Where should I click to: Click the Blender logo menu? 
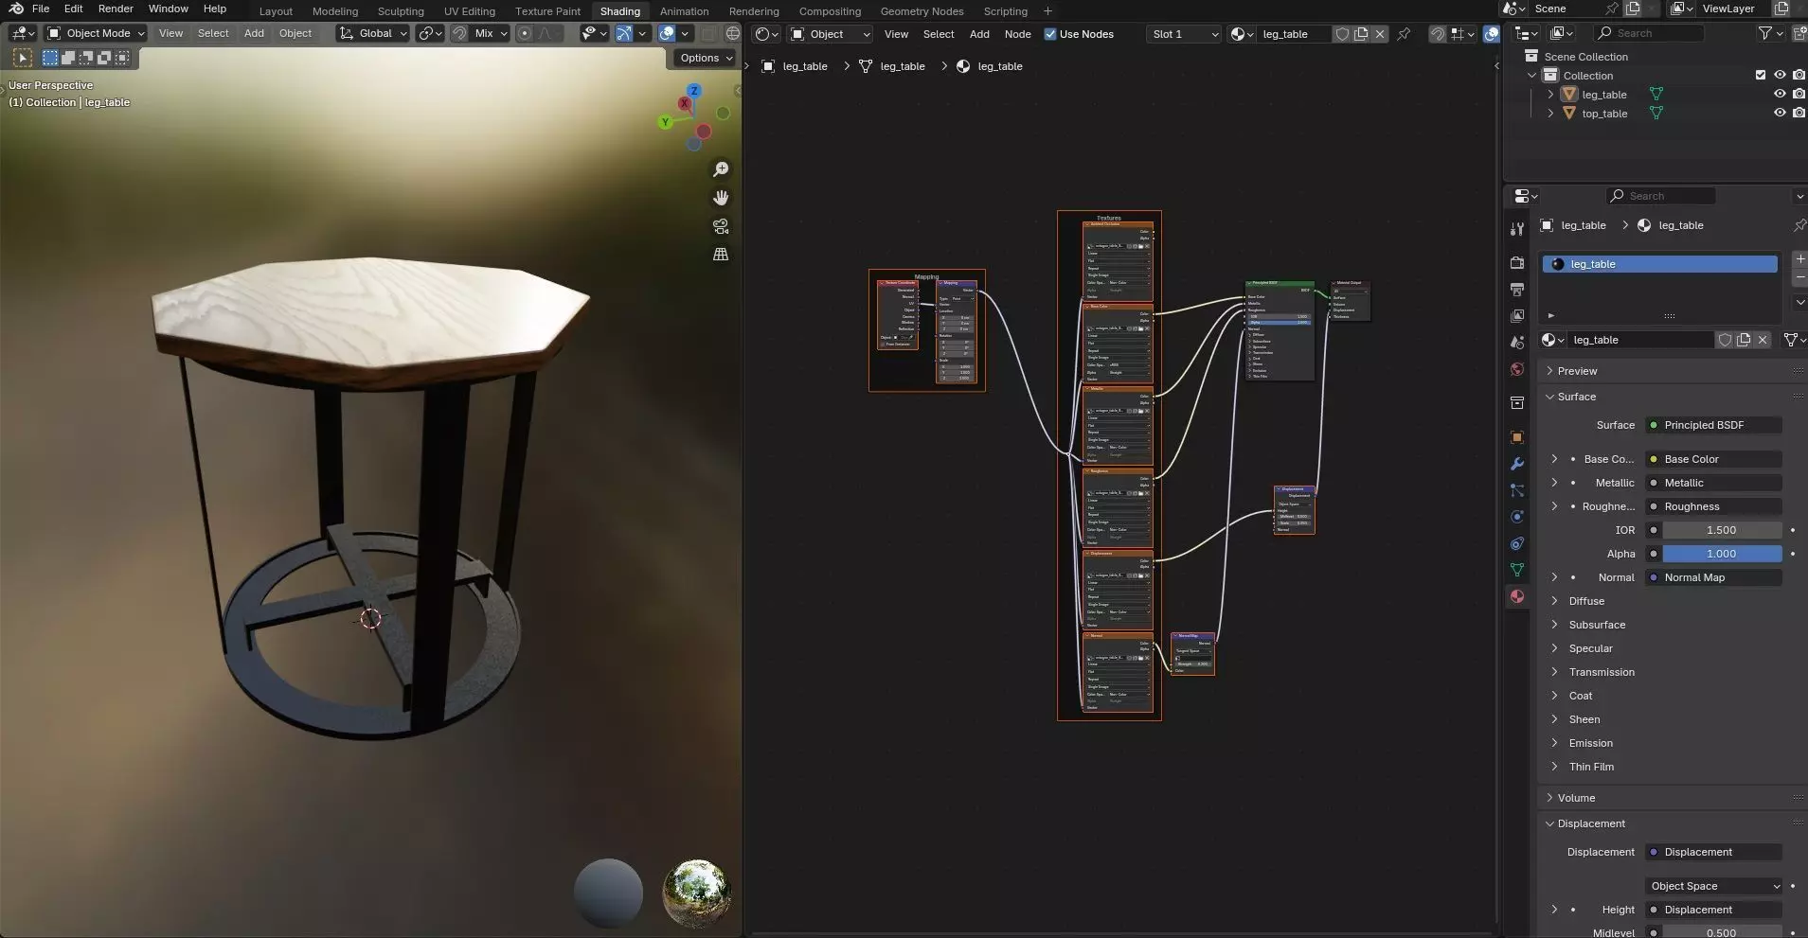pos(16,9)
